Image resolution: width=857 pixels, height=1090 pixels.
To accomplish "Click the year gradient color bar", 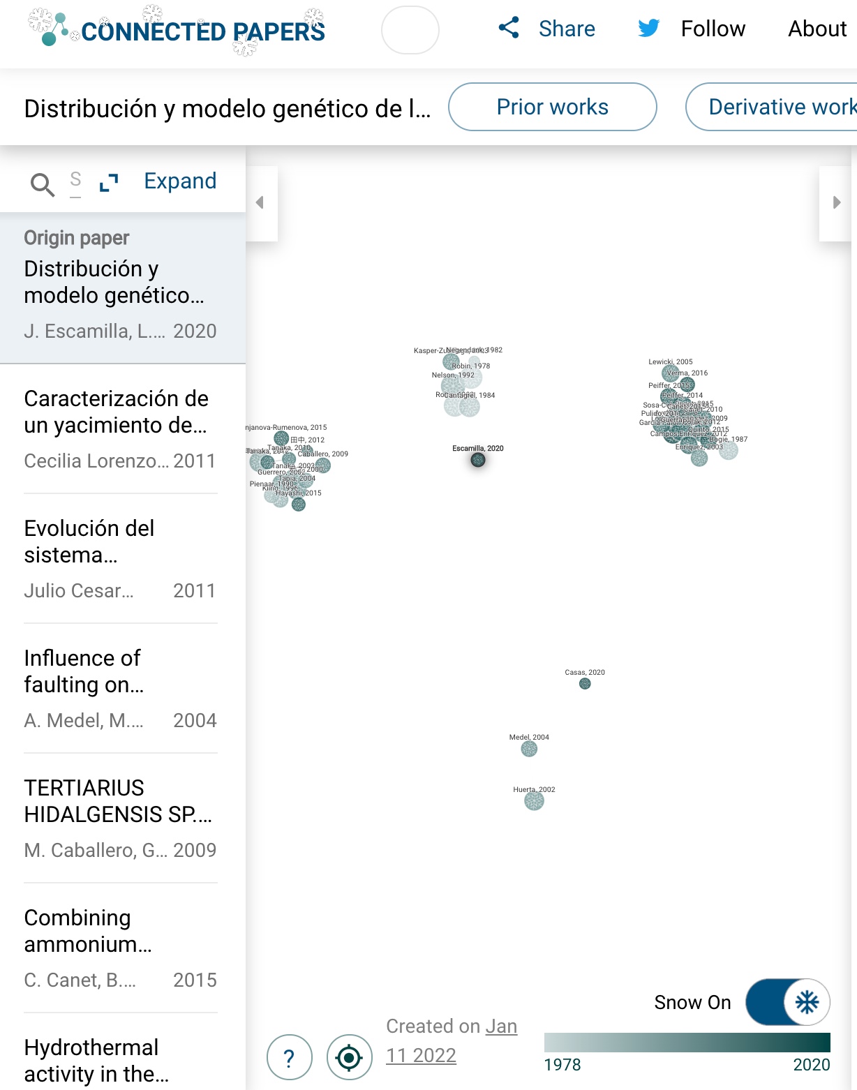I will coord(687,1043).
